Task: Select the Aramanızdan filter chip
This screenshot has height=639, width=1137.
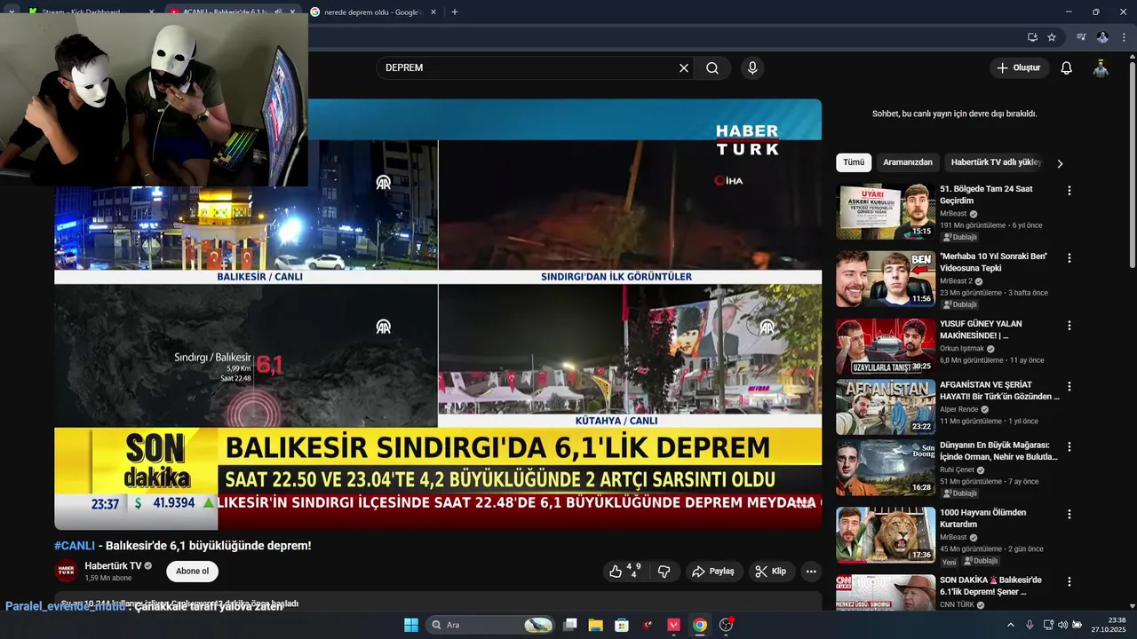Action: 908,162
